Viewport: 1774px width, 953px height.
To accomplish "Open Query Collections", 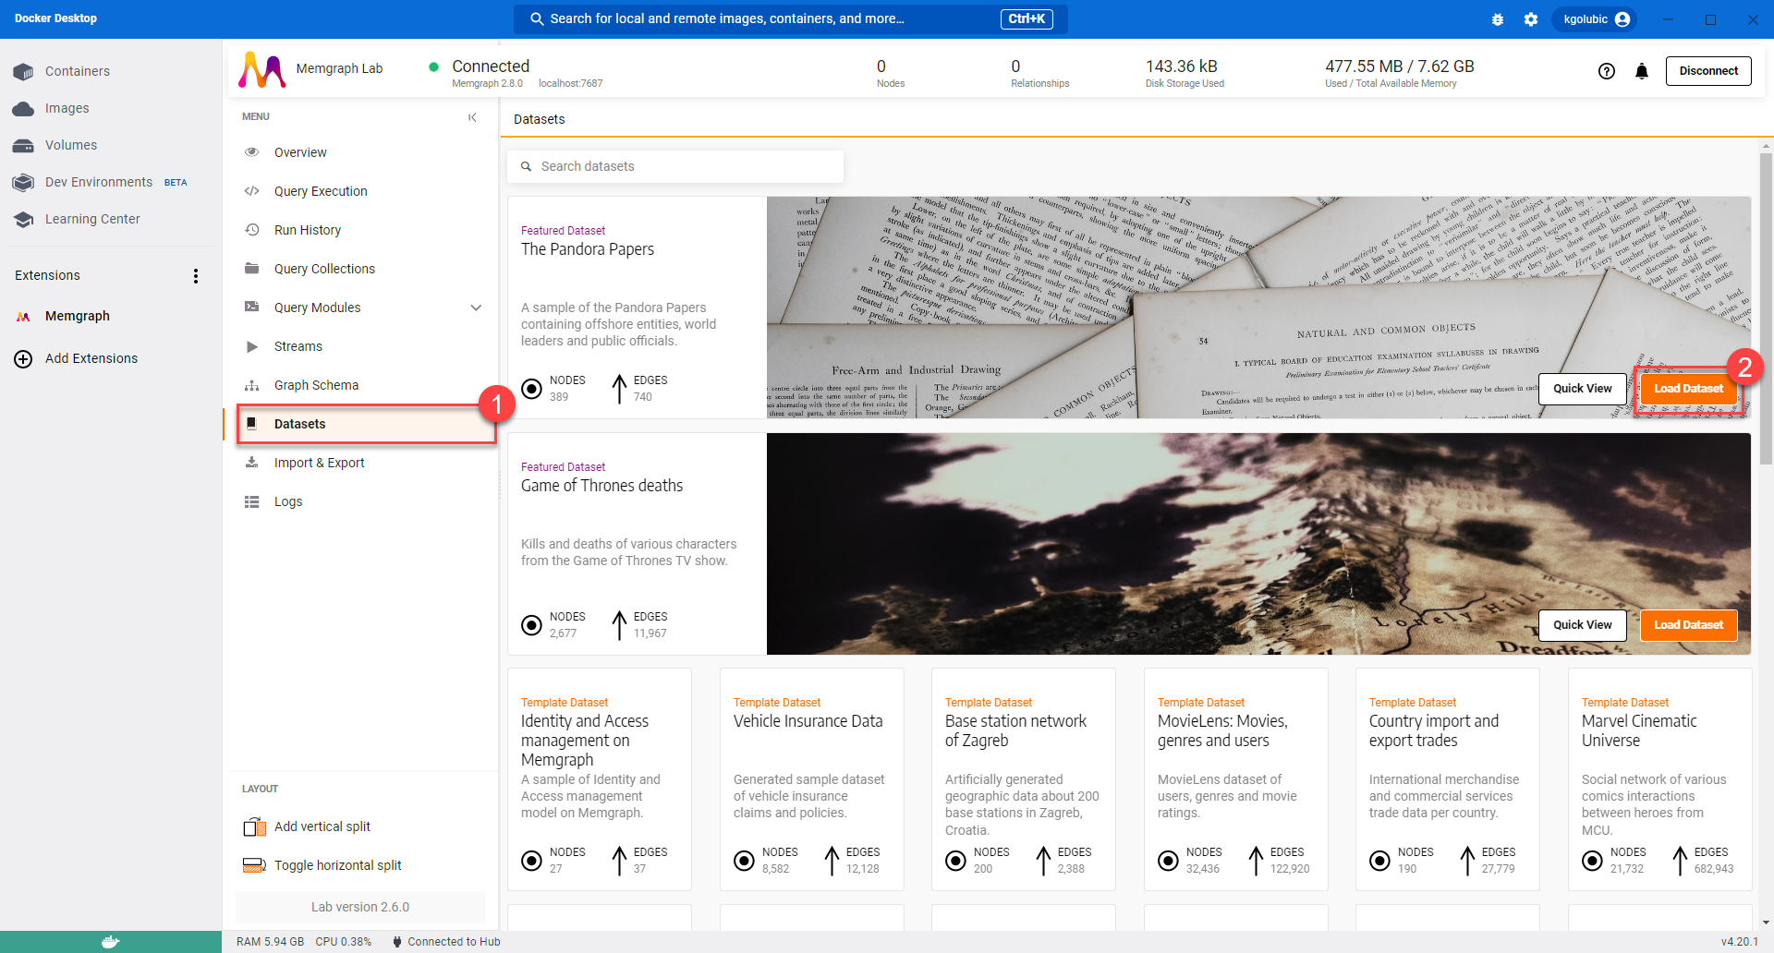I will (324, 269).
